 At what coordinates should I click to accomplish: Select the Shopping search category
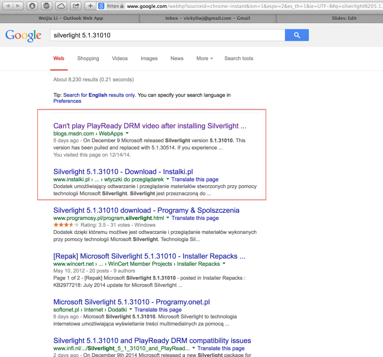click(88, 58)
